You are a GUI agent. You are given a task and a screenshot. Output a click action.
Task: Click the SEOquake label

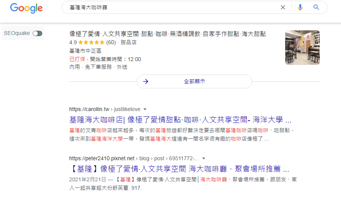pos(17,33)
